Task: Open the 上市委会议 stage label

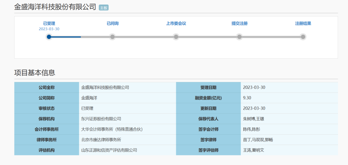Action: [x=176, y=24]
